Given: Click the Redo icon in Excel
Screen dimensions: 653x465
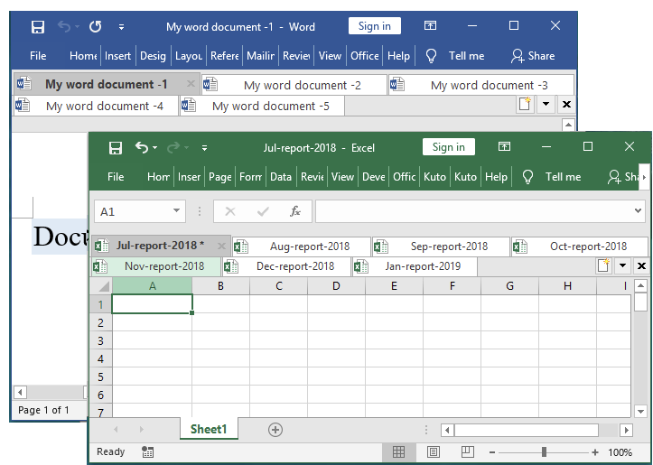Looking at the screenshot, I should point(173,147).
